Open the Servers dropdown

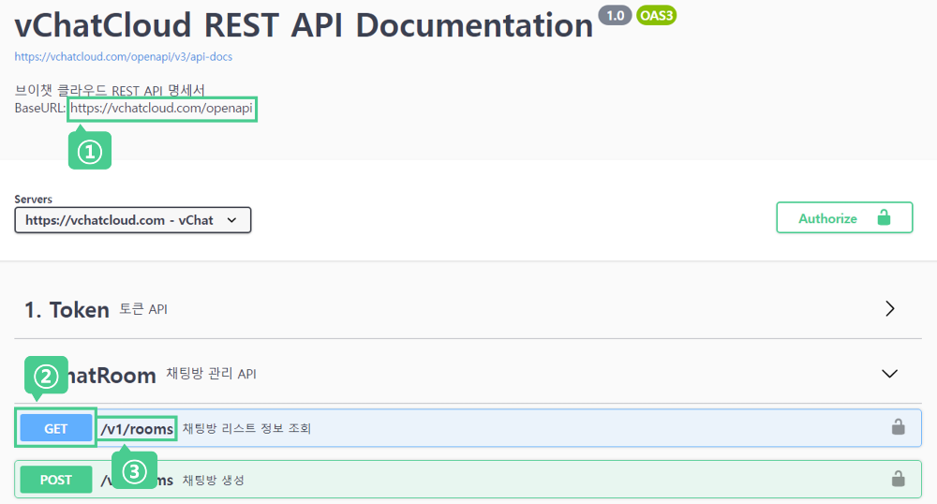click(132, 220)
